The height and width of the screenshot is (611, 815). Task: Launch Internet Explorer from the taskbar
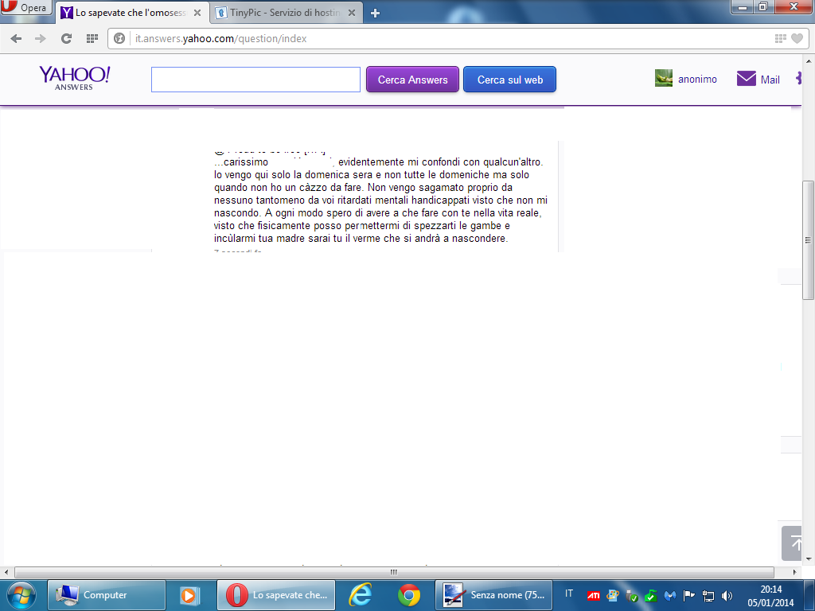(361, 594)
